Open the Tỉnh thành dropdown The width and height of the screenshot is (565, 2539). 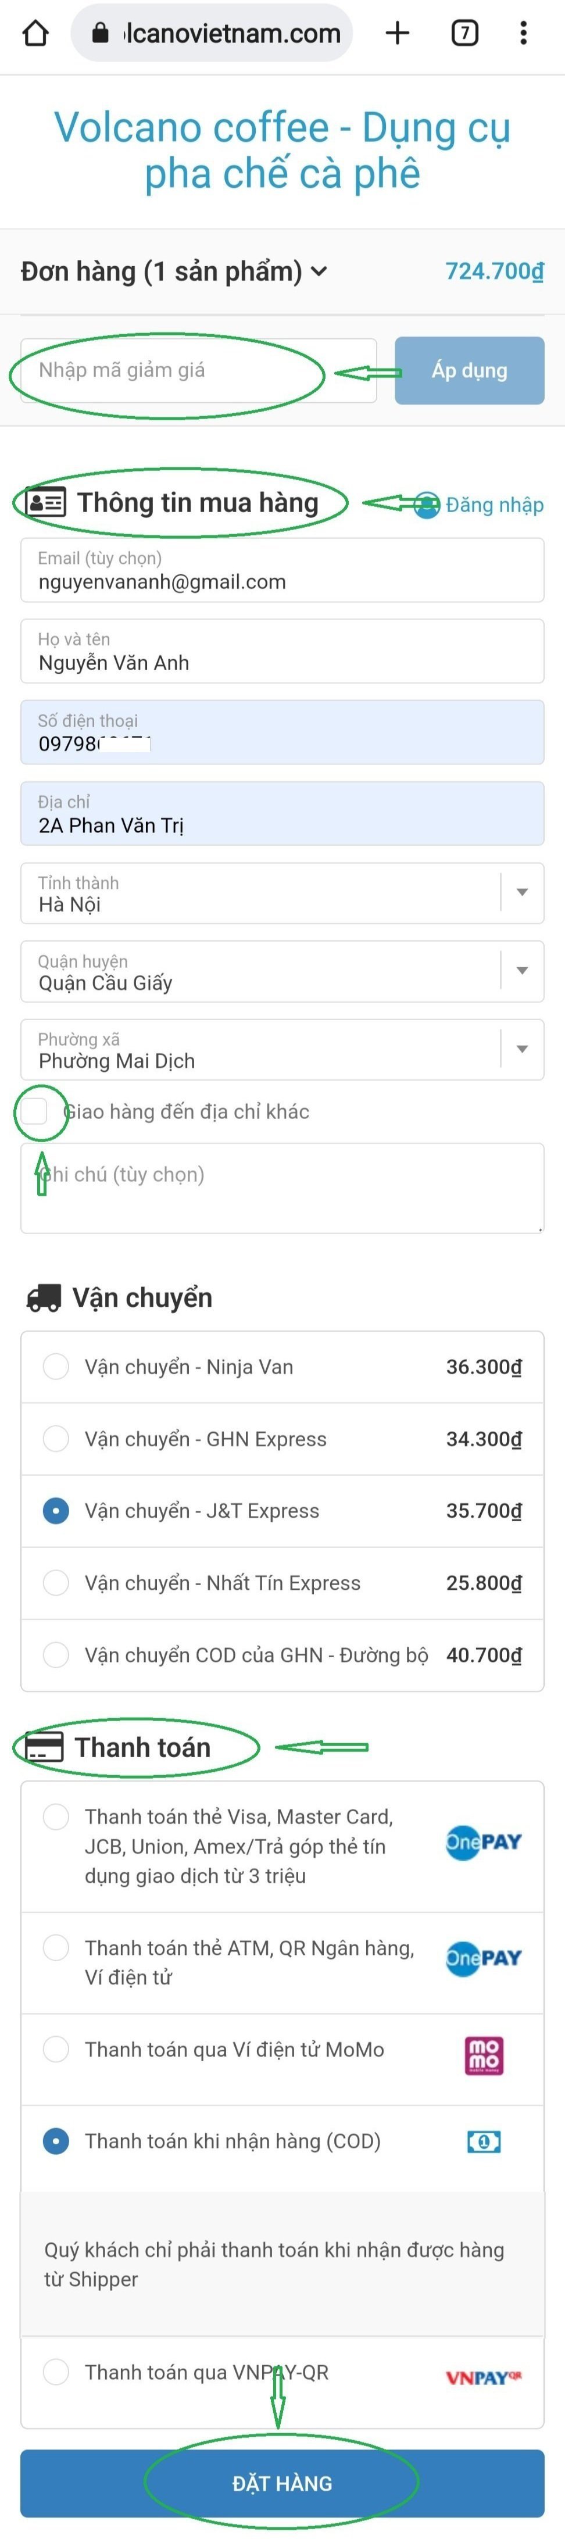[x=521, y=893]
